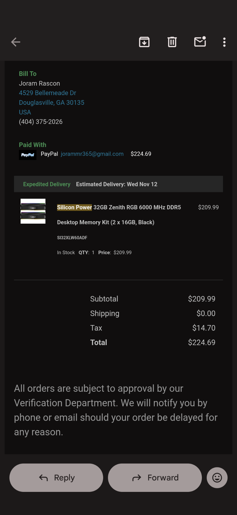Tap the USA address link
The height and width of the screenshot is (515, 237).
click(x=25, y=112)
